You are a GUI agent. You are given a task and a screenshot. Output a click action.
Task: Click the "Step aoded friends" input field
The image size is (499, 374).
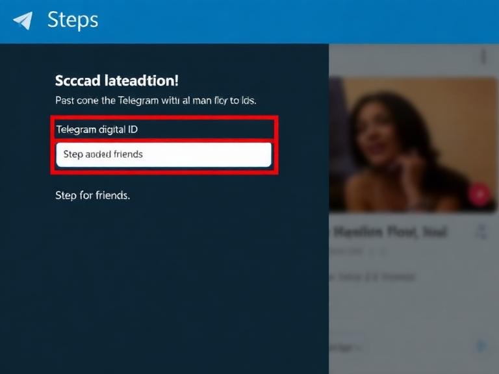tap(164, 155)
